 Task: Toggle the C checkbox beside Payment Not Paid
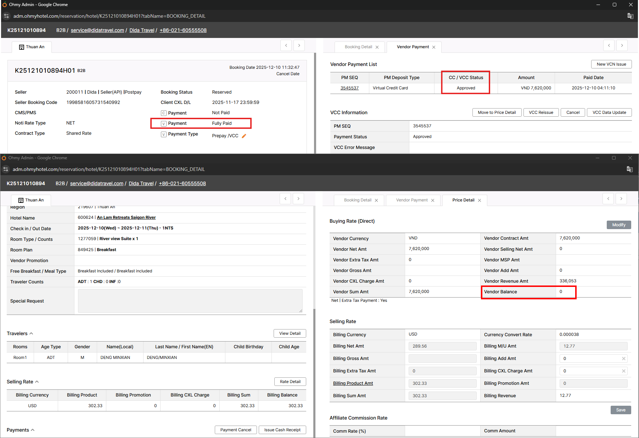(164, 113)
